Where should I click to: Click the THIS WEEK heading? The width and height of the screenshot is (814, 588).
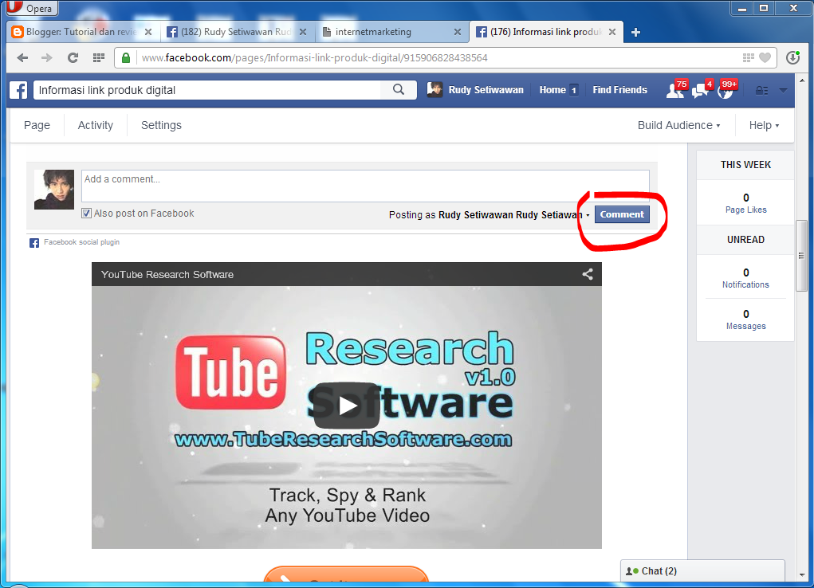click(745, 164)
